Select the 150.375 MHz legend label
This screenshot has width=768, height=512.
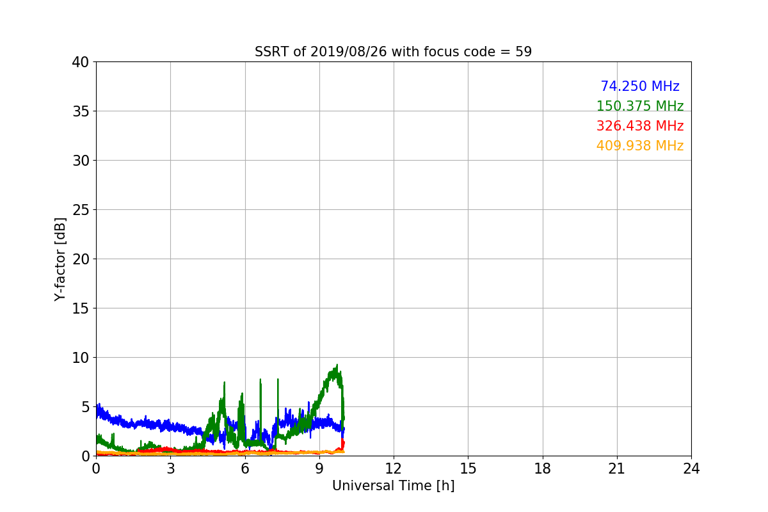[640, 106]
